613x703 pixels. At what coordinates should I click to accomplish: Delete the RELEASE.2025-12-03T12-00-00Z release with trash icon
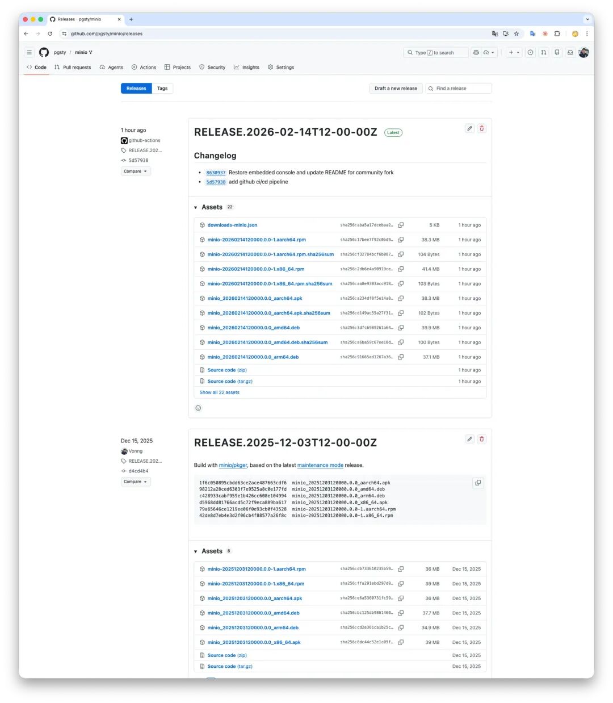click(x=482, y=439)
